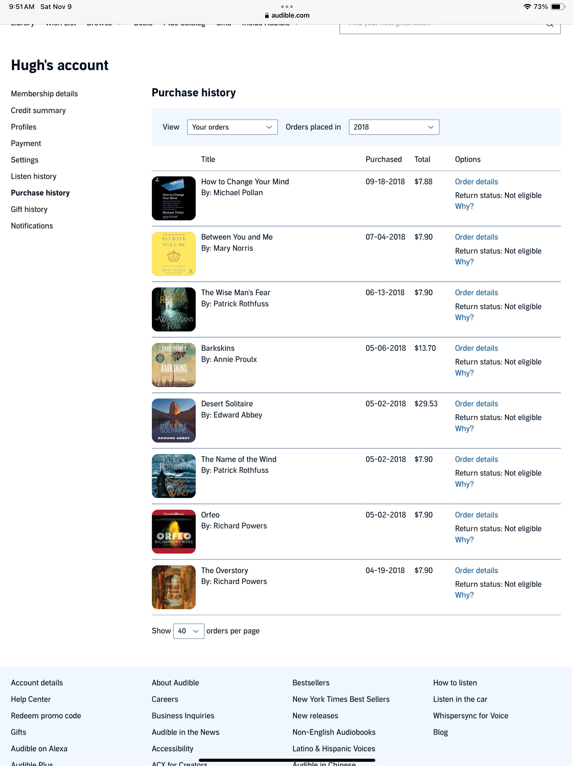Open Membership details sidebar item

pos(44,93)
